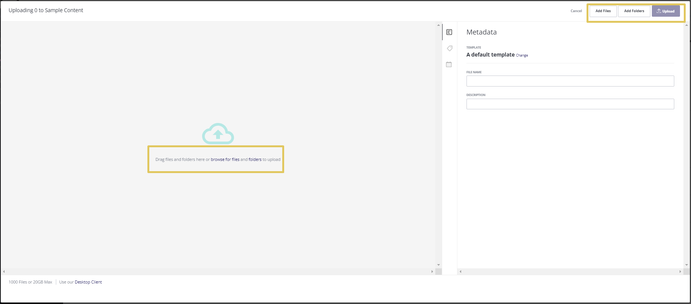Viewport: 691px width, 304px height.
Task: Click Change next to default template
Action: [x=522, y=55]
